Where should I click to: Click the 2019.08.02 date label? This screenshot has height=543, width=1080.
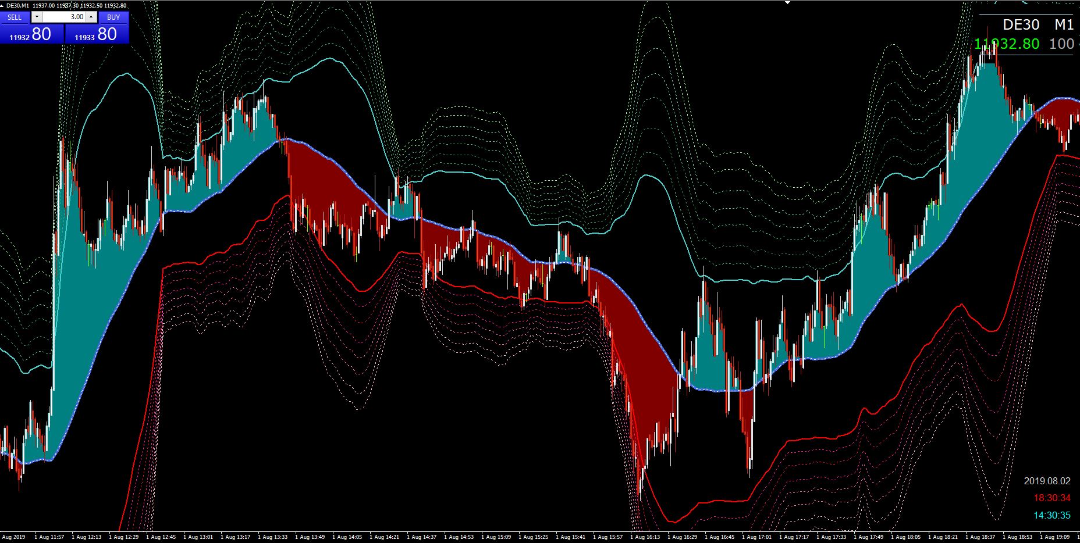pos(1047,481)
